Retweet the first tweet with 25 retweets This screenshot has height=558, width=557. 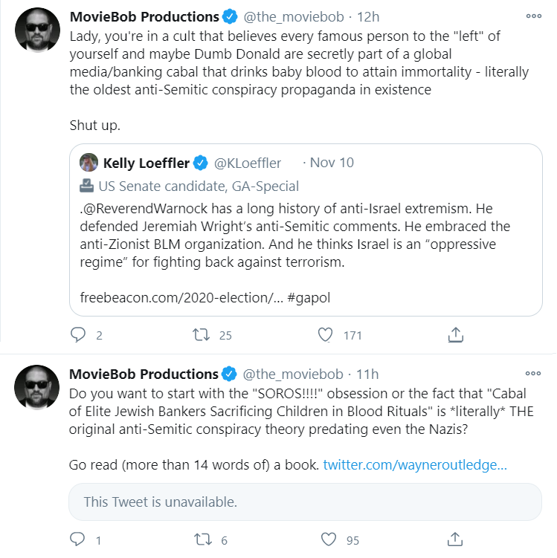coord(200,335)
